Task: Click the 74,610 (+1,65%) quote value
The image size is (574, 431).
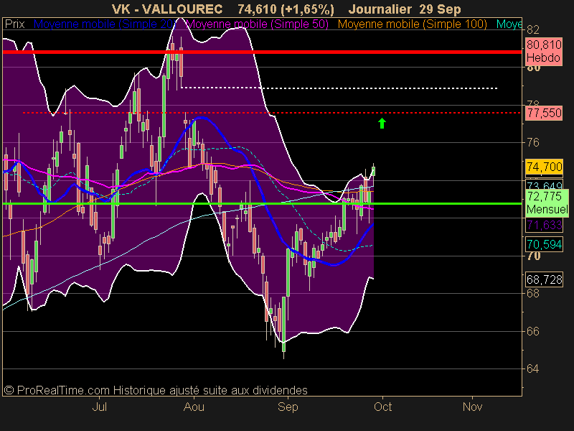Action: point(286,9)
